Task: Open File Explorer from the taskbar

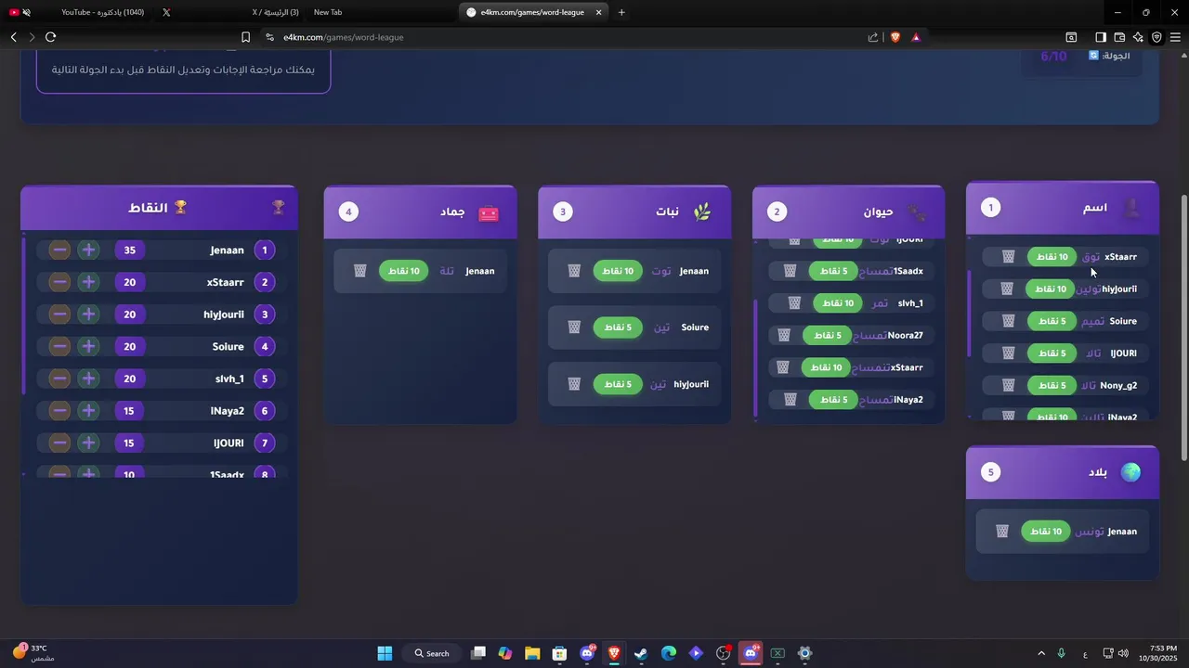Action: [x=532, y=653]
